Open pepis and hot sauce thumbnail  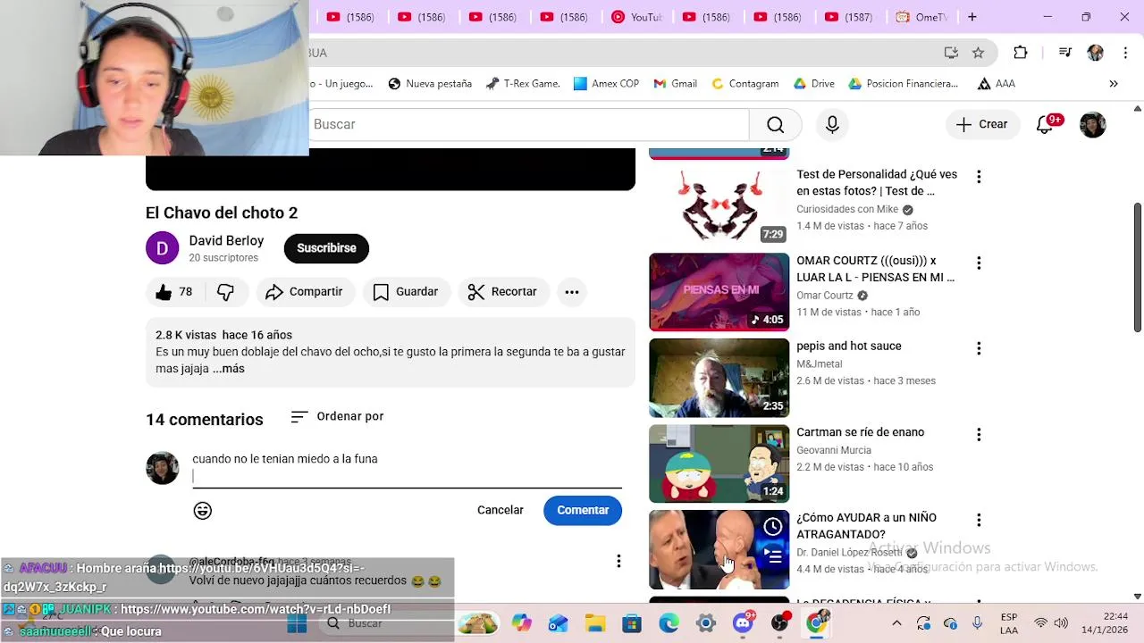719,378
